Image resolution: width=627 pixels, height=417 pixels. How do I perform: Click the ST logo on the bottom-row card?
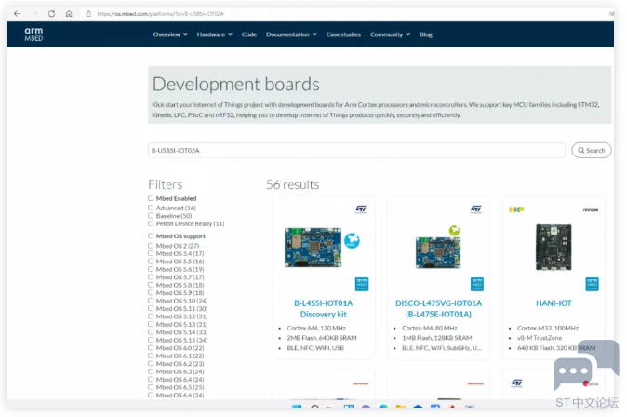(x=516, y=383)
